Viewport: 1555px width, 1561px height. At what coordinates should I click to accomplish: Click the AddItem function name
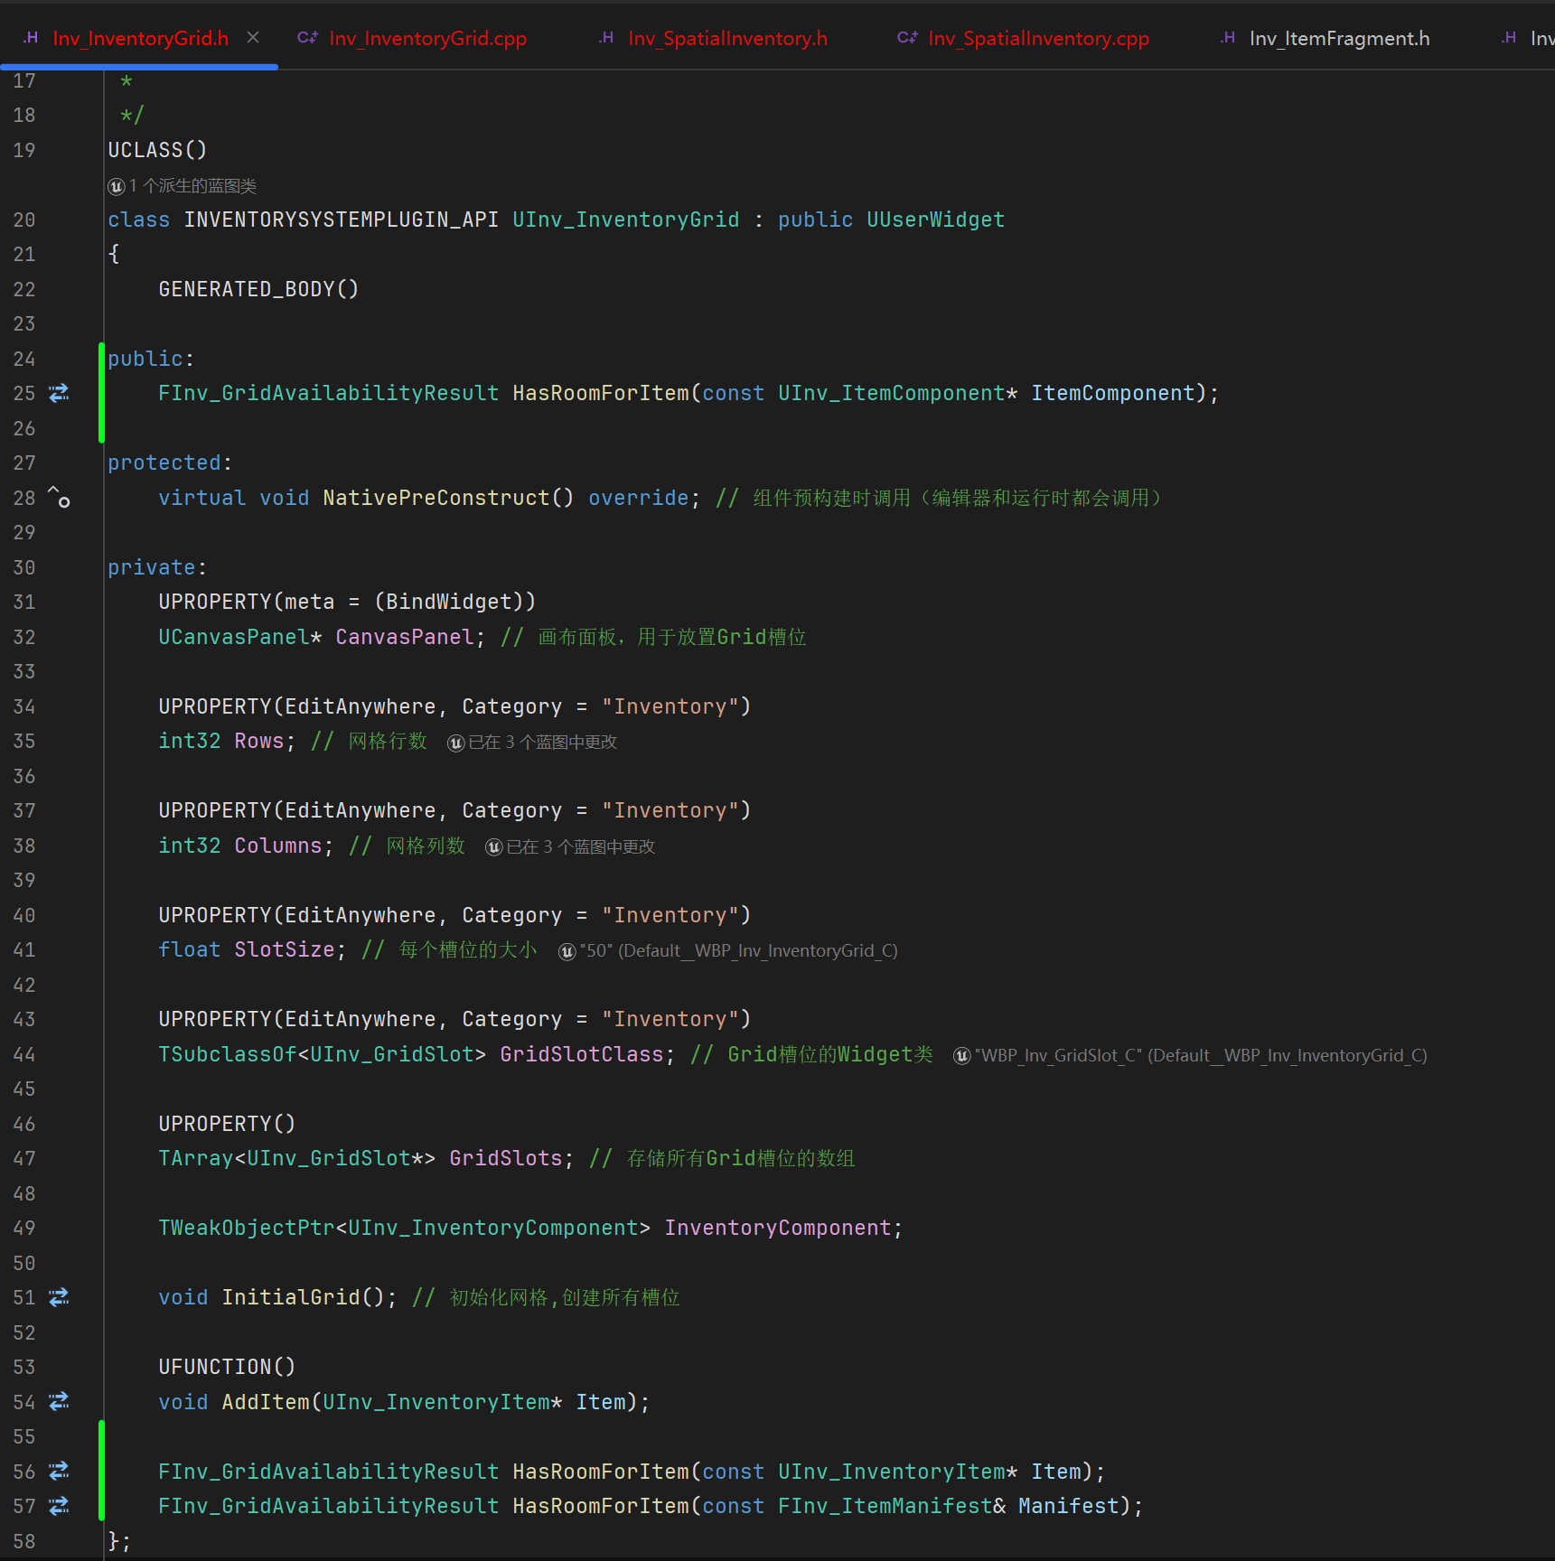pyautogui.click(x=265, y=1402)
